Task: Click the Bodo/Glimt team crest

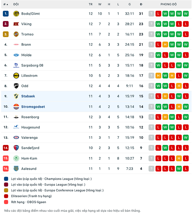Action: (16, 14)
